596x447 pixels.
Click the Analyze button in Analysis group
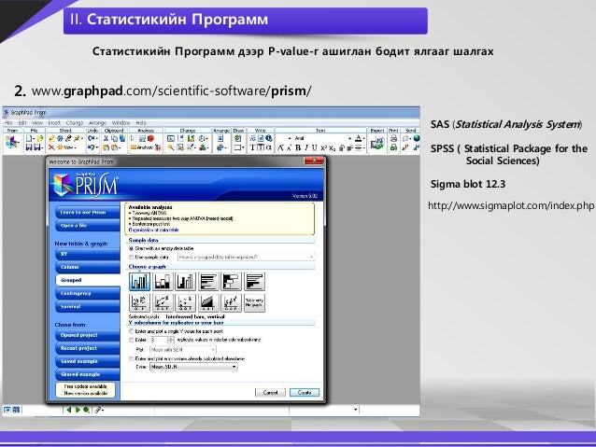click(142, 147)
